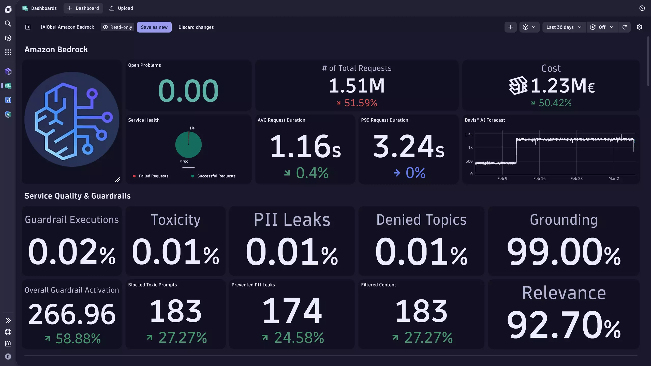Image resolution: width=651 pixels, height=366 pixels.
Task: Open the segments cube dropdown
Action: [529, 27]
